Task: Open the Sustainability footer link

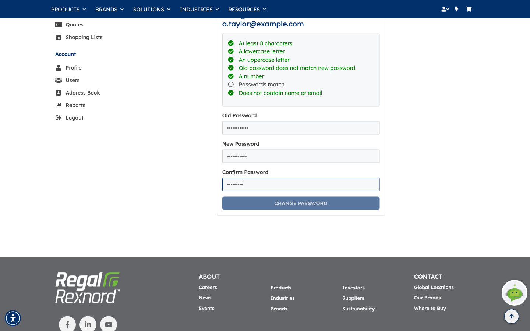Action: [358, 309]
